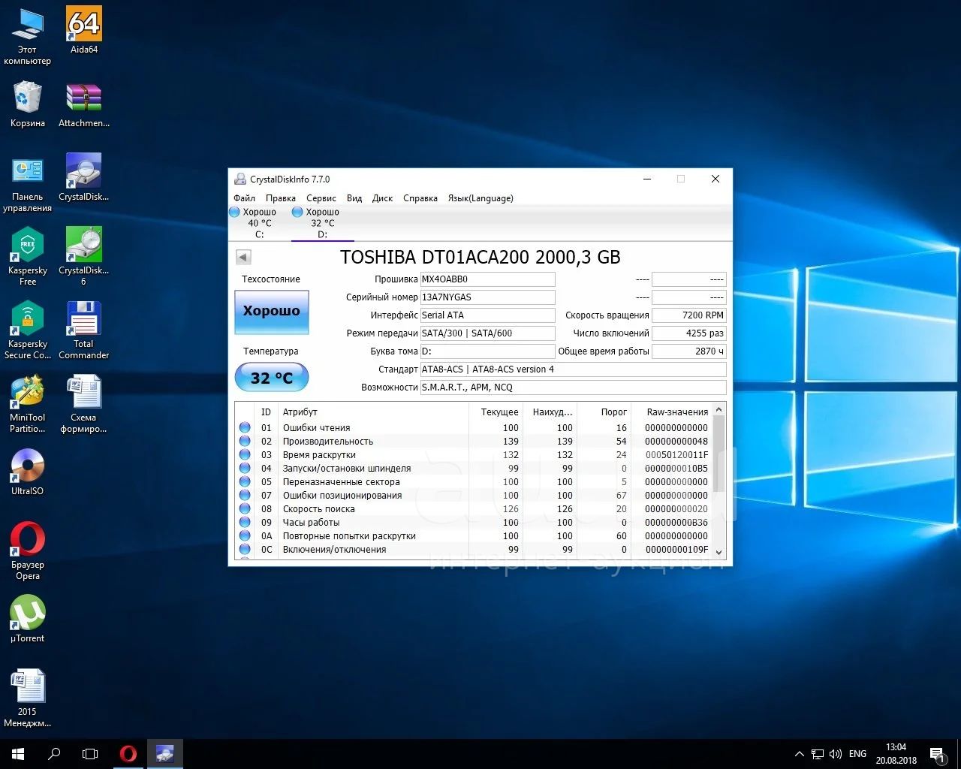Open the action center notifications icon
This screenshot has height=769, width=961.
pyautogui.click(x=937, y=754)
